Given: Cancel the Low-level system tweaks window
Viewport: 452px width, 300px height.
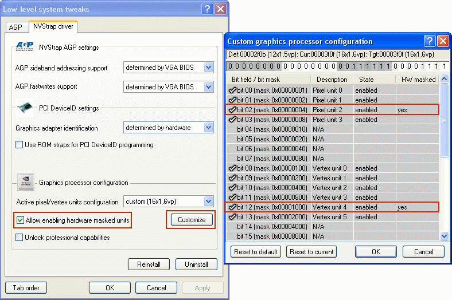Looking at the screenshot, I should [156, 287].
